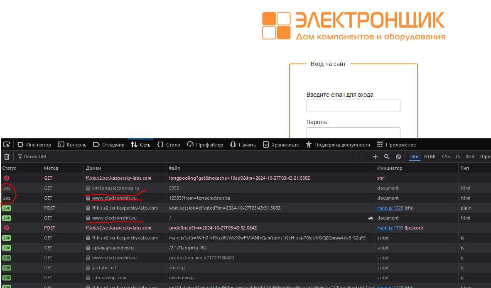491x288 pixels.
Task: Click the turtle slow-request icon
Action: [x=371, y=218]
